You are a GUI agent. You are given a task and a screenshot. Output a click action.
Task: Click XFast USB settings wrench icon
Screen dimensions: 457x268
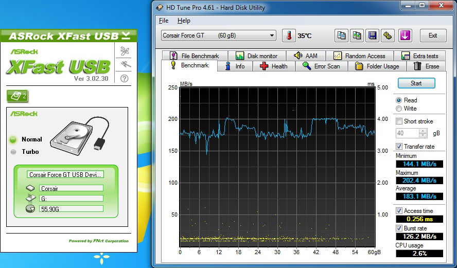(126, 51)
